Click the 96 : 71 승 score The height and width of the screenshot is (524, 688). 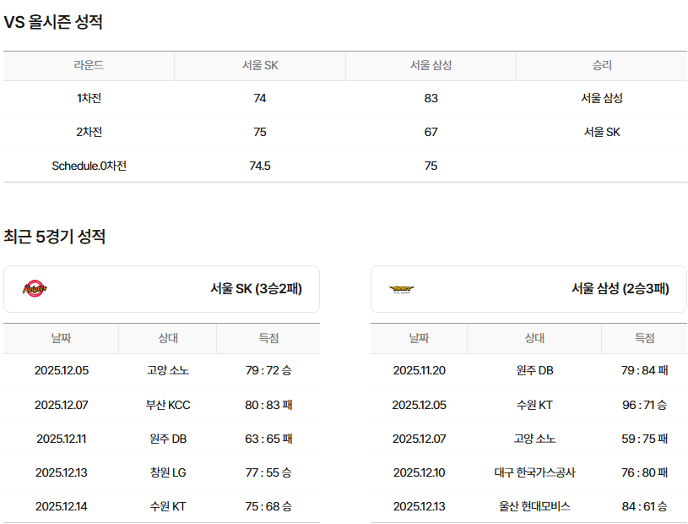tap(644, 405)
